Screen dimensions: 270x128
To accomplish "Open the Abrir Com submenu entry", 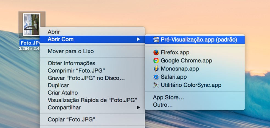I will click(92, 39).
